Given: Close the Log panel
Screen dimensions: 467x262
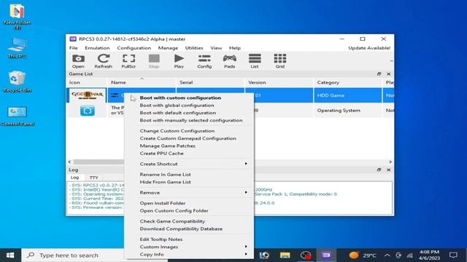Looking at the screenshot, I should tap(389, 170).
